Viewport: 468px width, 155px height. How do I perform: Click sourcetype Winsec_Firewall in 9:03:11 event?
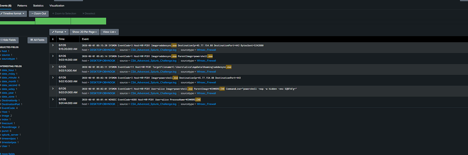click(x=206, y=71)
